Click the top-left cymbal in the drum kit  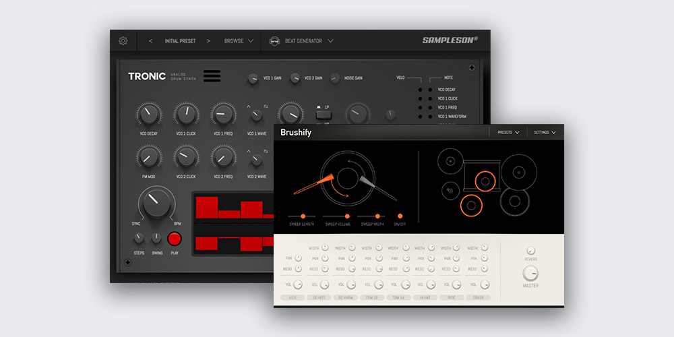point(450,161)
